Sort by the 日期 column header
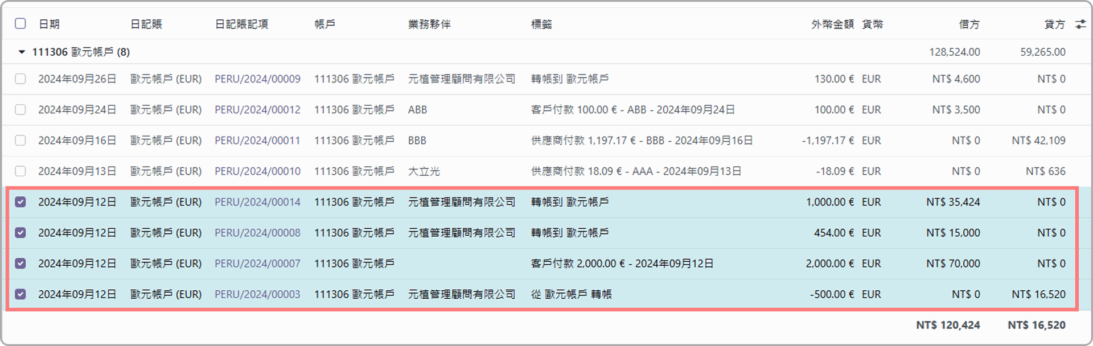 pos(49,24)
